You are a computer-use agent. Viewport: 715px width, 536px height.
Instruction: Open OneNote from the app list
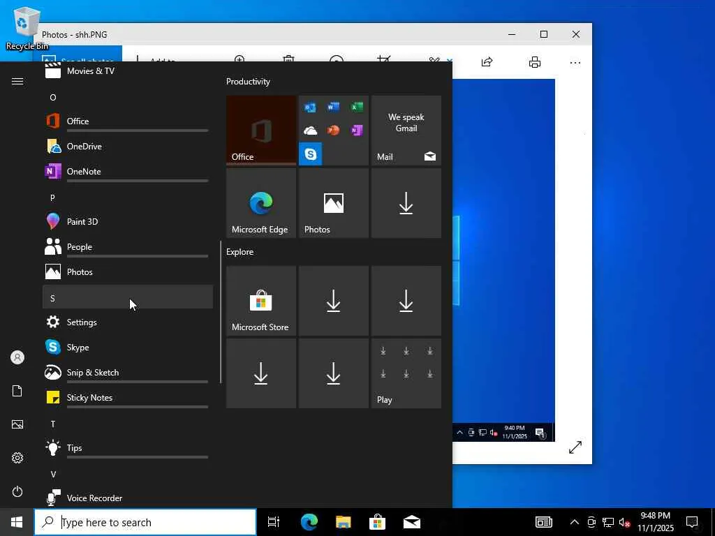[128, 172]
